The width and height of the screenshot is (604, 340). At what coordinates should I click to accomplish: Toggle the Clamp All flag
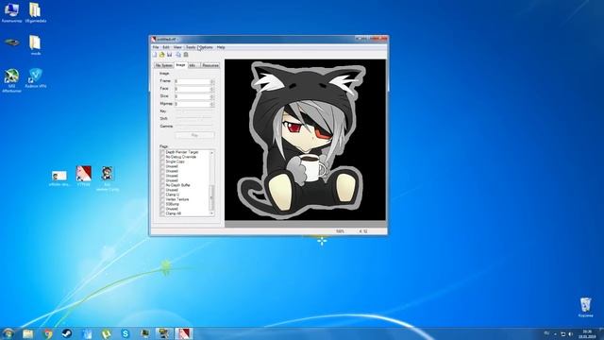coord(162,213)
